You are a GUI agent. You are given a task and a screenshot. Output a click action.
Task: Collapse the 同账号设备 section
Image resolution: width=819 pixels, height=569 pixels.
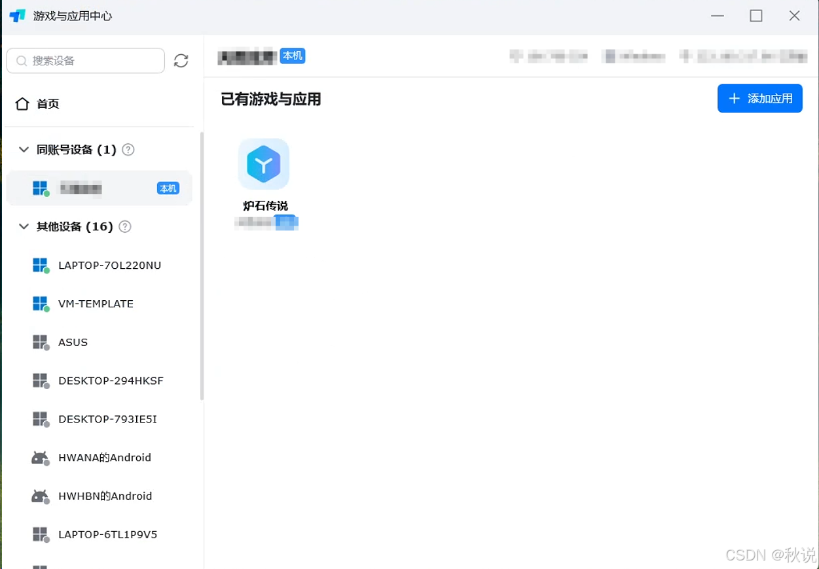tap(24, 149)
